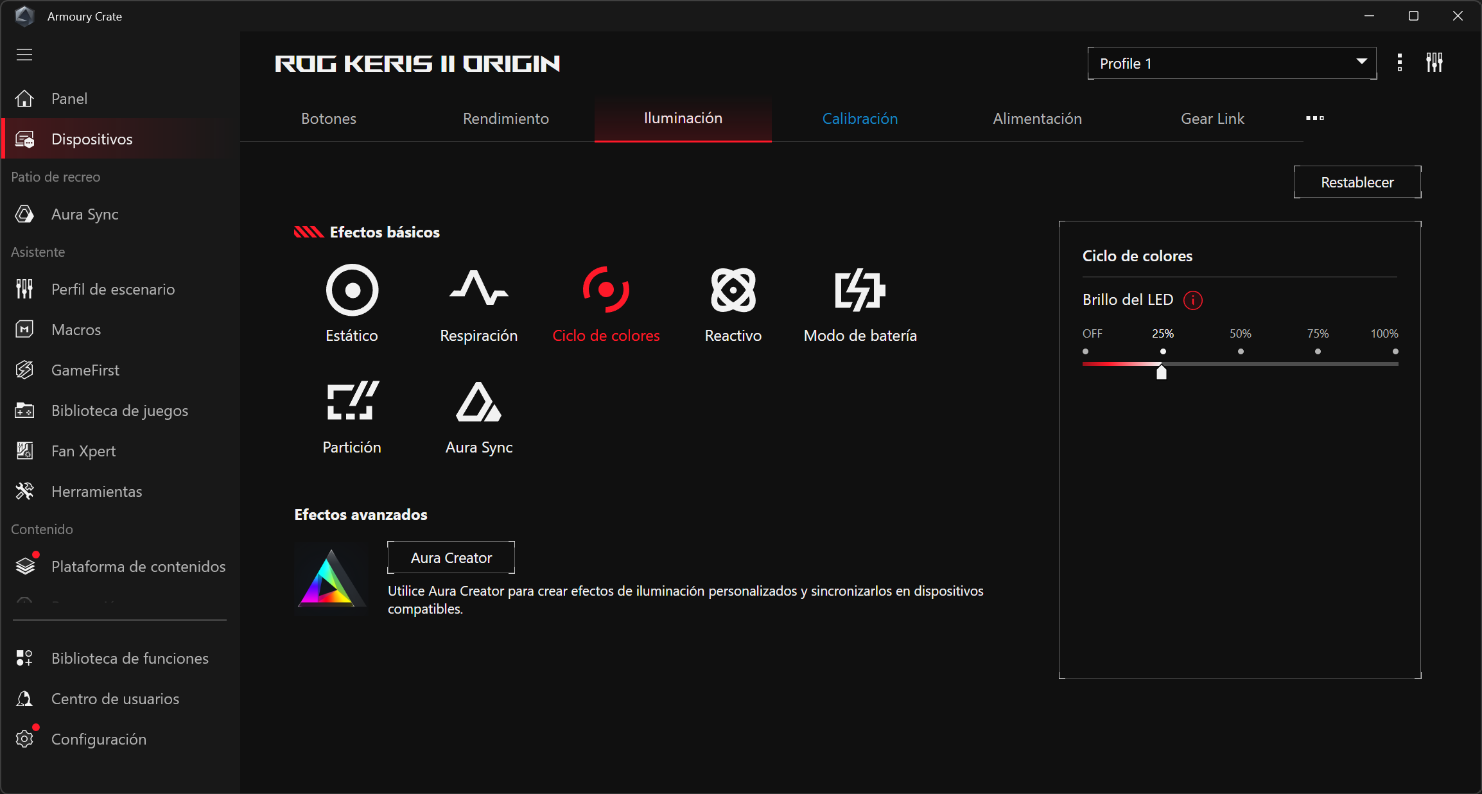This screenshot has width=1482, height=794.
Task: Open the equalizer settings icon top right
Action: (x=1434, y=63)
